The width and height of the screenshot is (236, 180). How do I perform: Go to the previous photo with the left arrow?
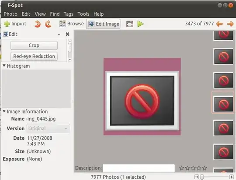coord(219,24)
